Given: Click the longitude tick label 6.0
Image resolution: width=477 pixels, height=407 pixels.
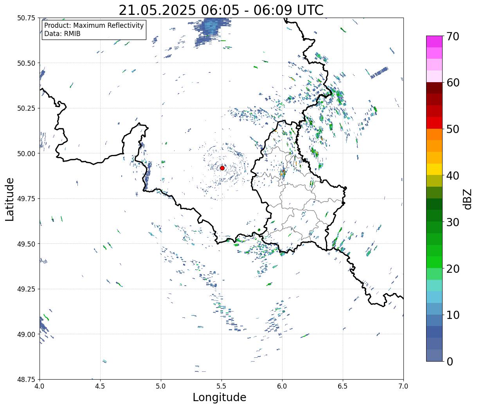Looking at the screenshot, I should point(282,386).
